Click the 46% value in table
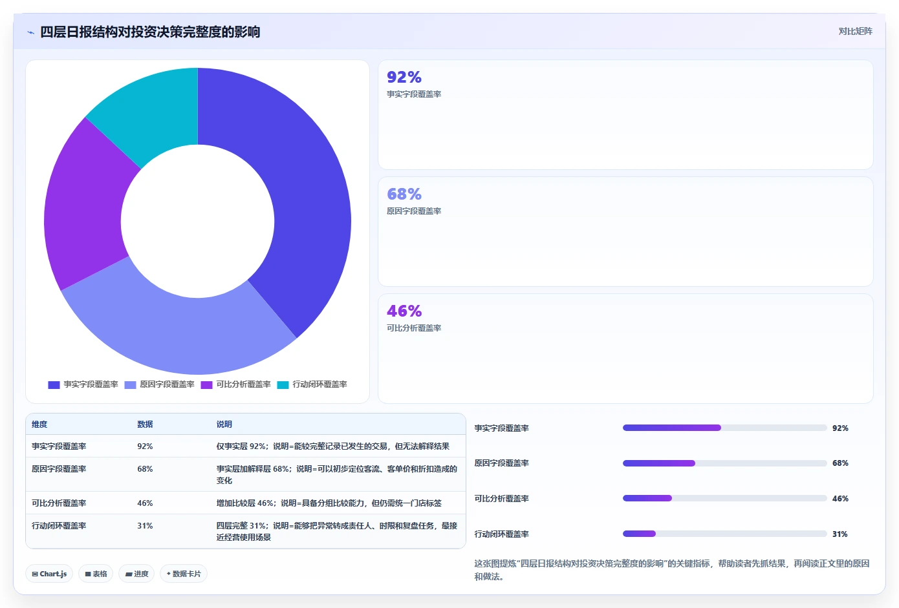 pos(145,503)
